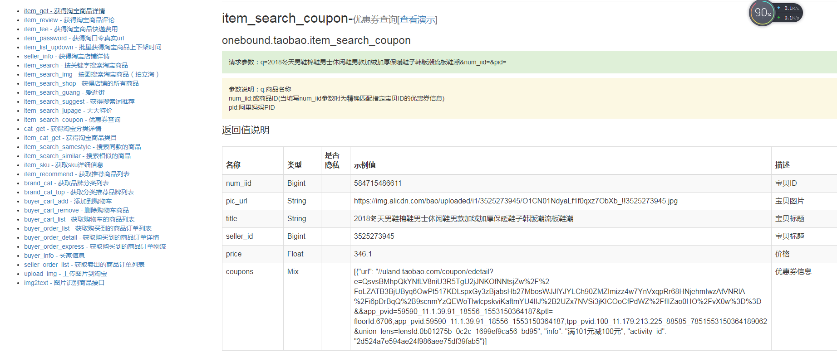Select the pic_url image URL value

pos(516,201)
